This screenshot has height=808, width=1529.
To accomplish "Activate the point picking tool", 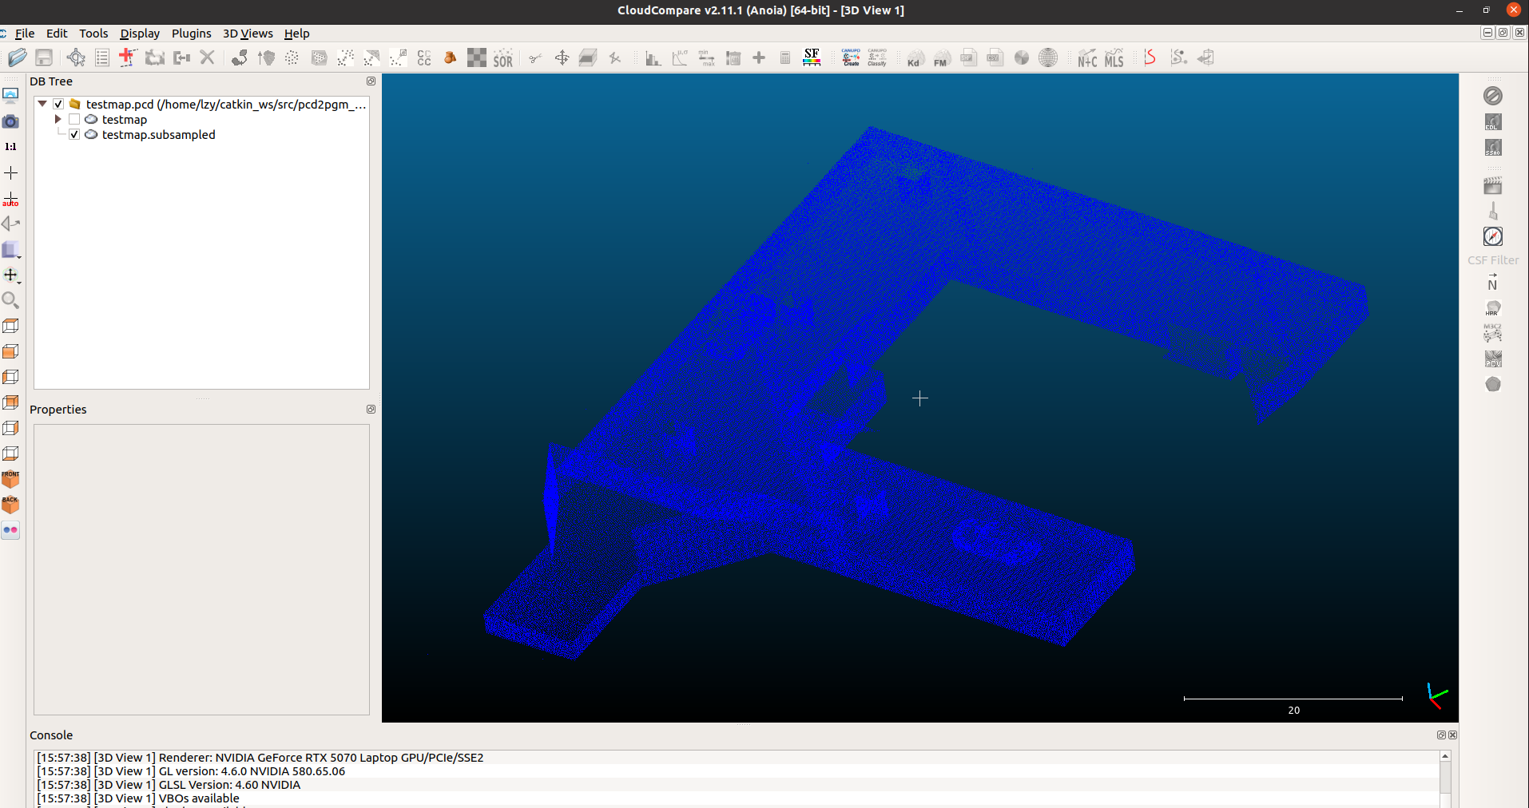I will click(x=76, y=57).
